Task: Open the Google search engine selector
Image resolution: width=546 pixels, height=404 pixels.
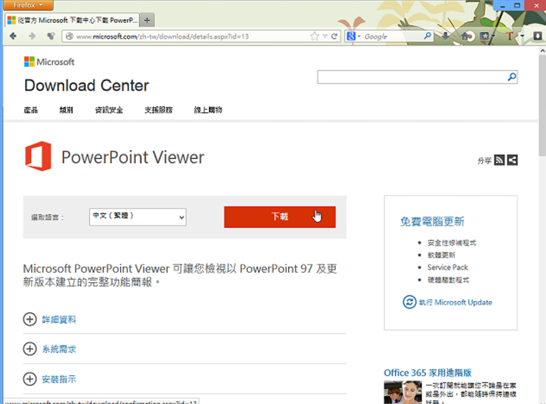Action: (353, 36)
